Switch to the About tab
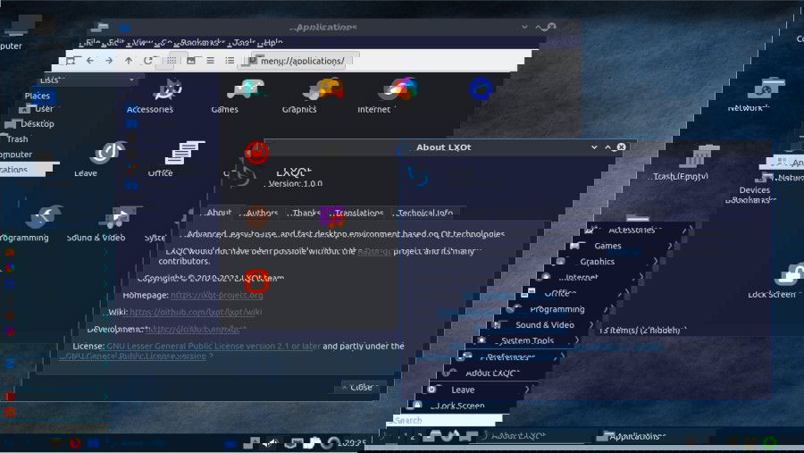Viewport: 804px width, 453px height. tap(219, 213)
